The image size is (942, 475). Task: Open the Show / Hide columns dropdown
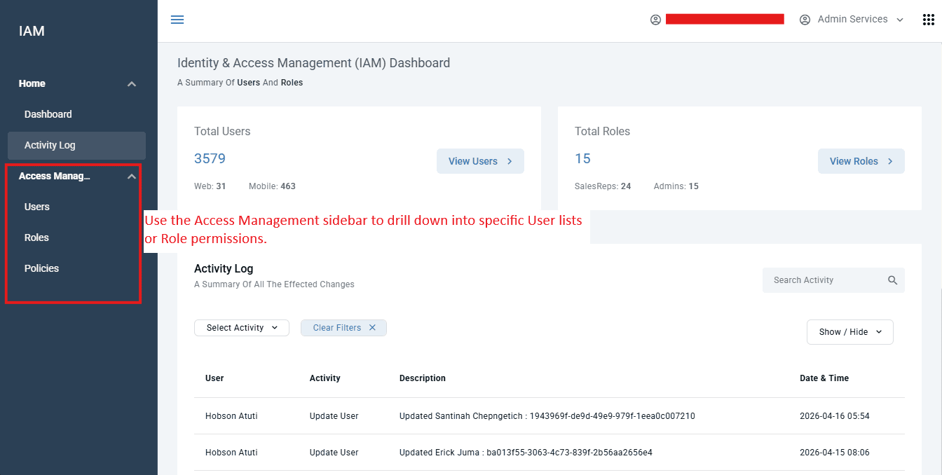click(x=850, y=332)
